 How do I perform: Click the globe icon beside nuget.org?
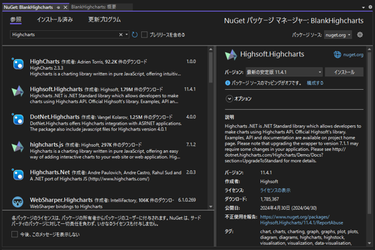coord(337,54)
